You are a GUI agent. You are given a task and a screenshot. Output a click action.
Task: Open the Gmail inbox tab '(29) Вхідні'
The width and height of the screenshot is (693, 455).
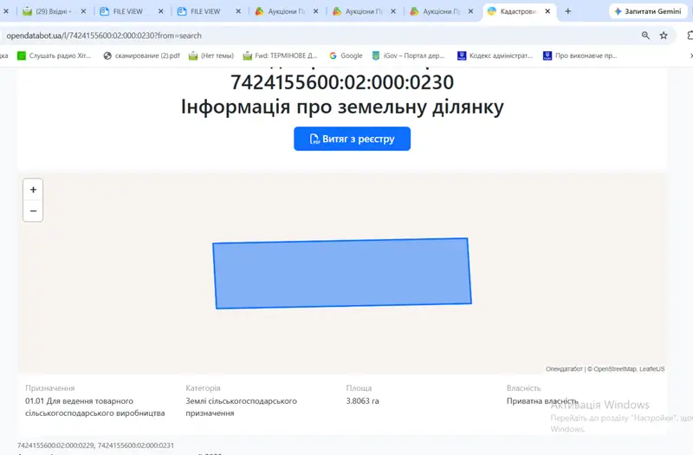coord(54,11)
